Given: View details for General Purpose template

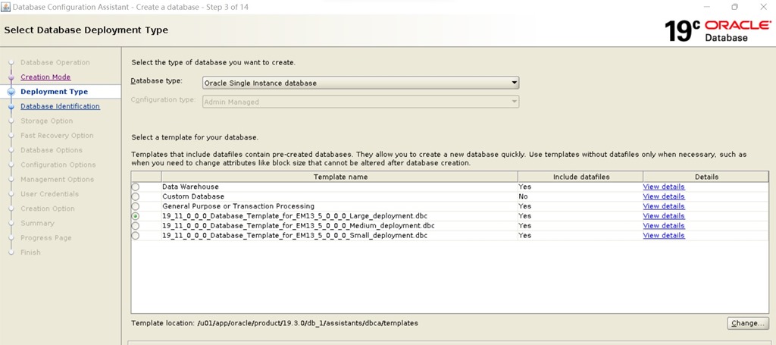Looking at the screenshot, I should pos(664,206).
